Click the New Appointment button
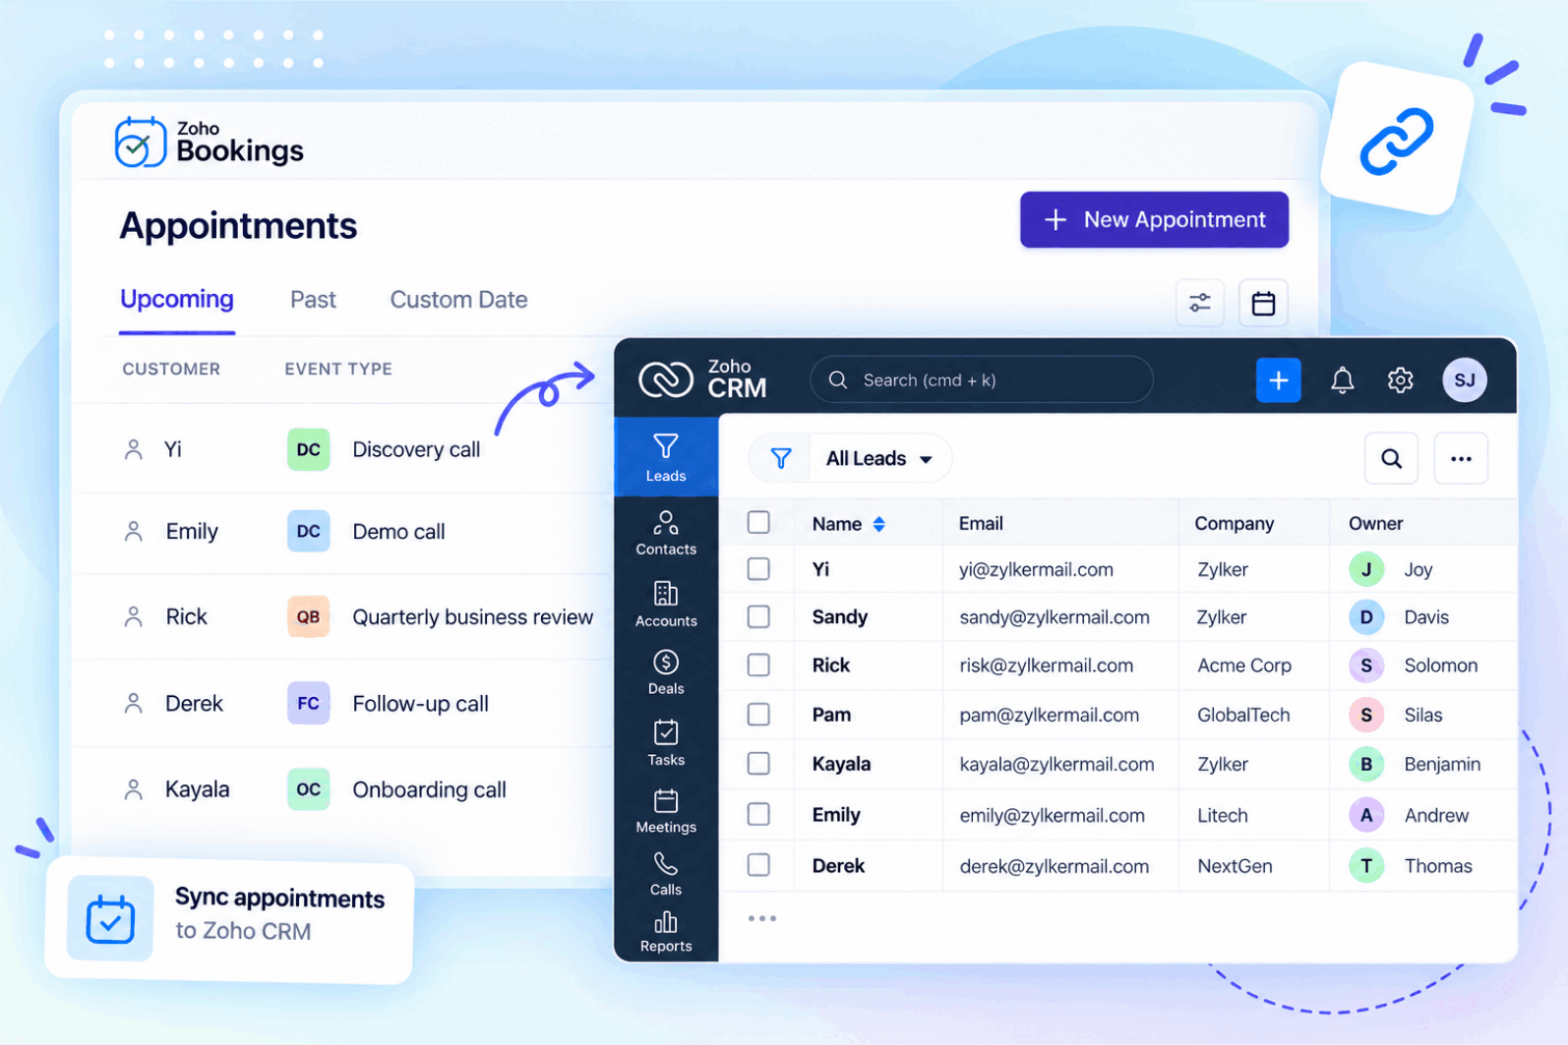The image size is (1568, 1045). coord(1155,219)
